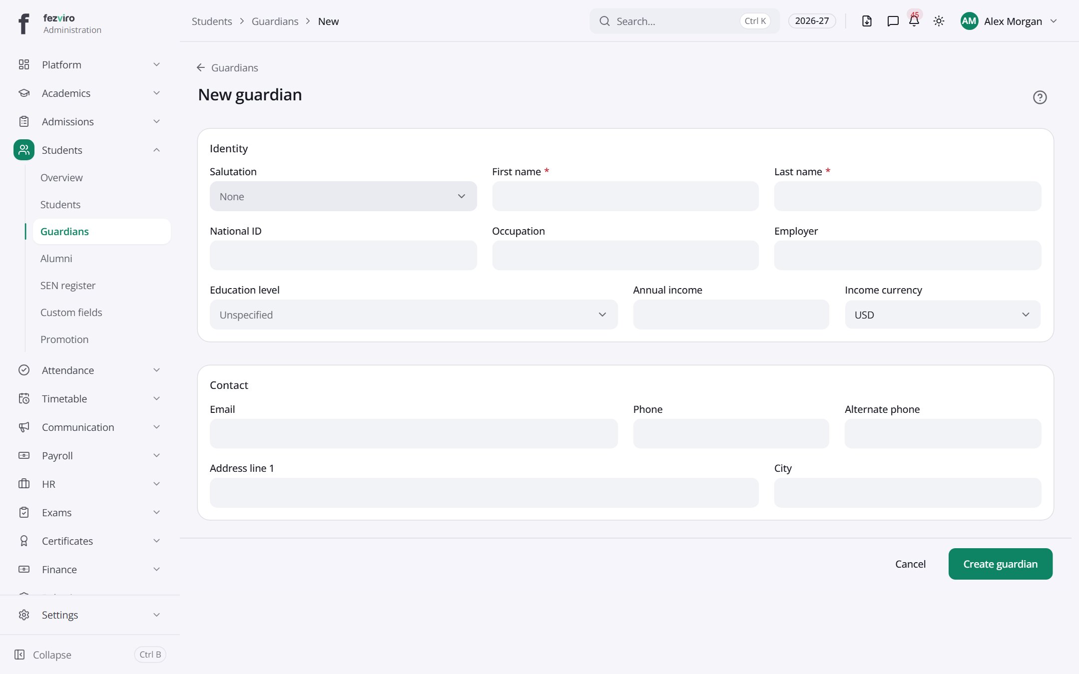Select SEN register in sidebar
Viewport: 1079px width, 674px height.
pyautogui.click(x=68, y=286)
